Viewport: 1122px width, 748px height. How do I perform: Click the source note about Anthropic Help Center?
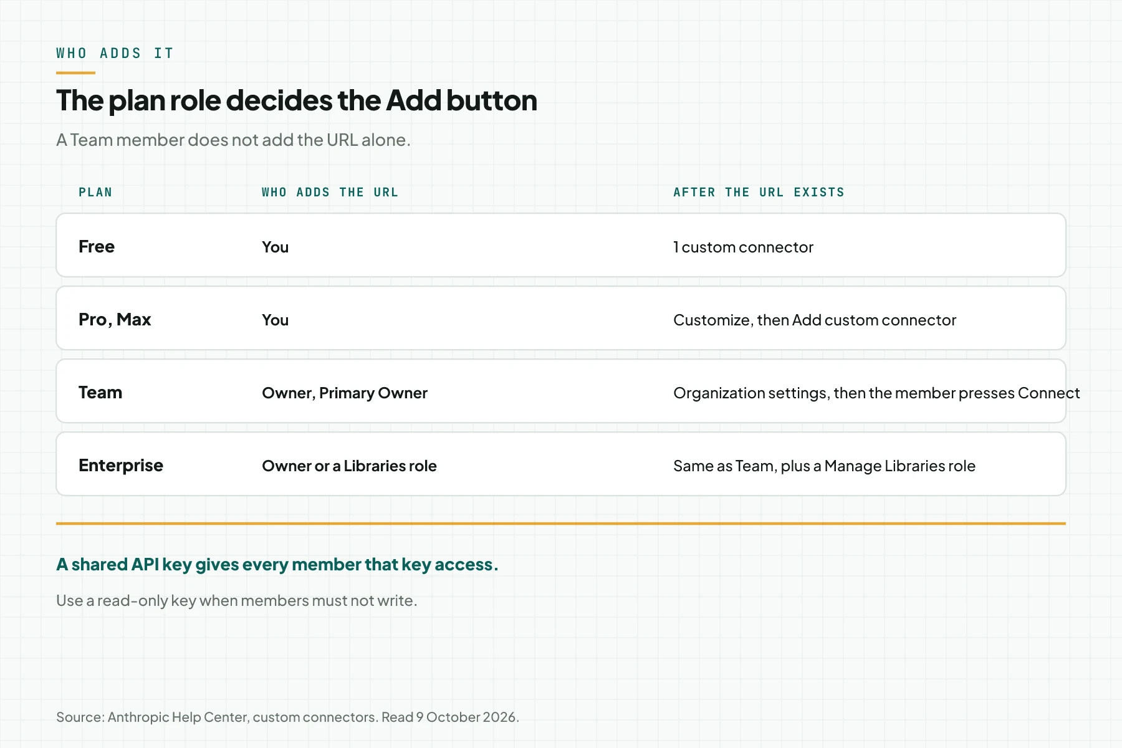click(287, 717)
